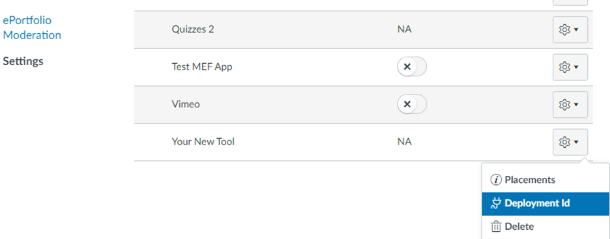Image resolution: width=610 pixels, height=239 pixels.
Task: Enable the Vimeo app switch
Action: point(412,104)
